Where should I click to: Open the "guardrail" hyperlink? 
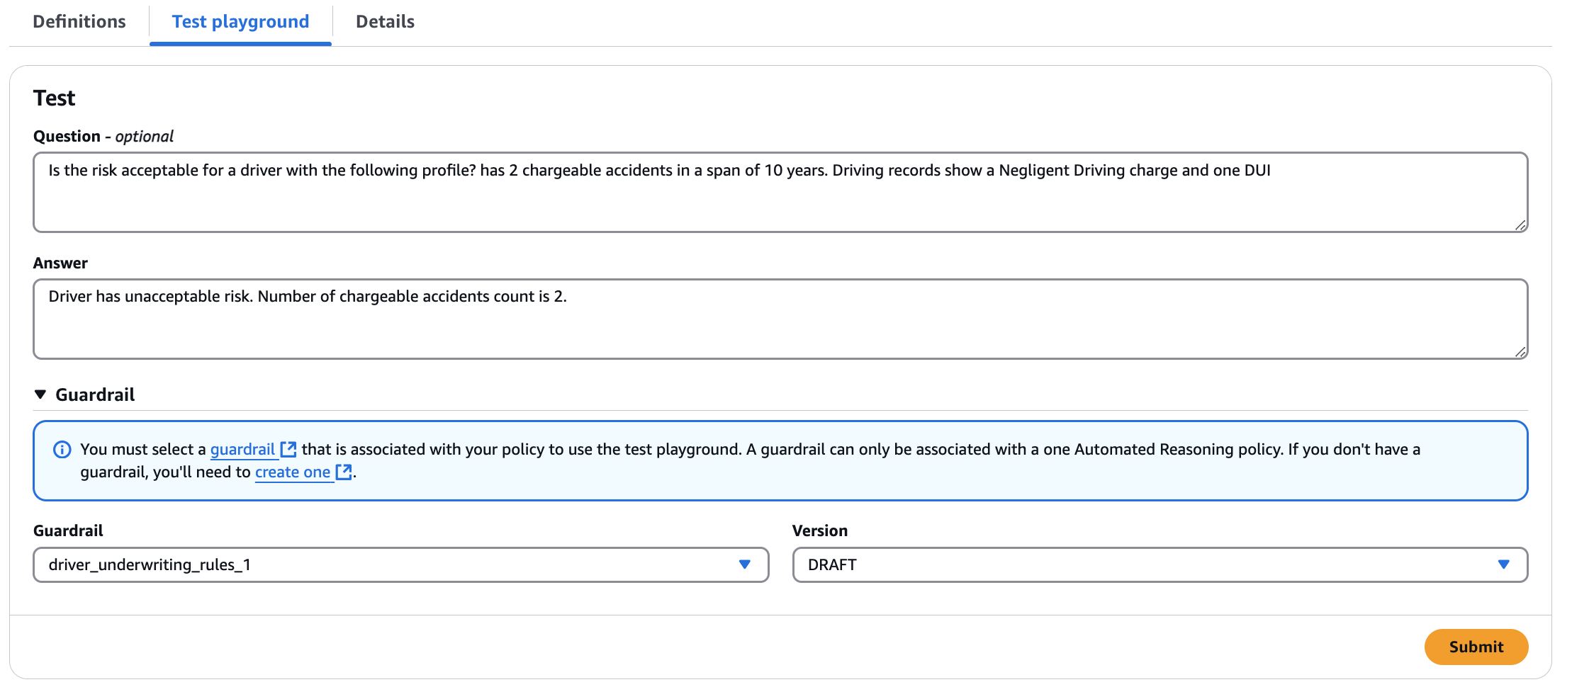point(242,449)
